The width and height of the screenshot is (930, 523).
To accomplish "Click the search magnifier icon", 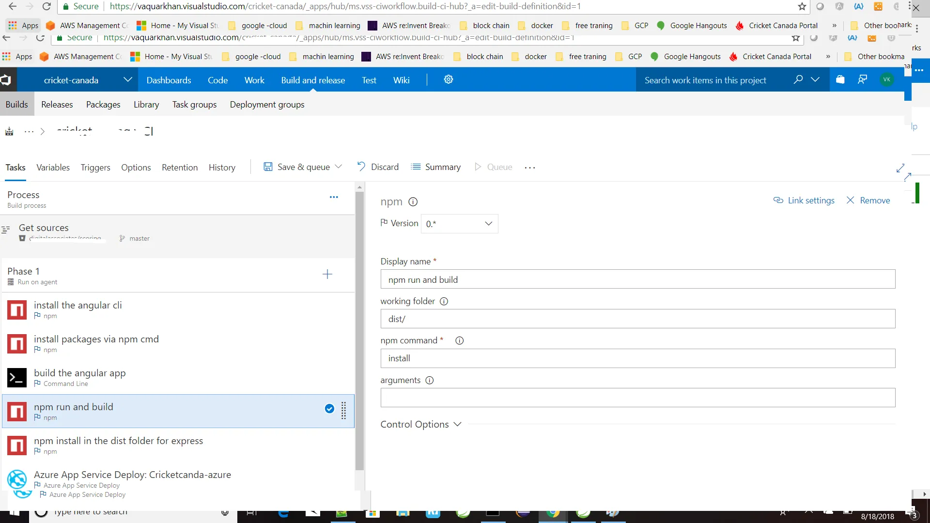I will coord(798,80).
